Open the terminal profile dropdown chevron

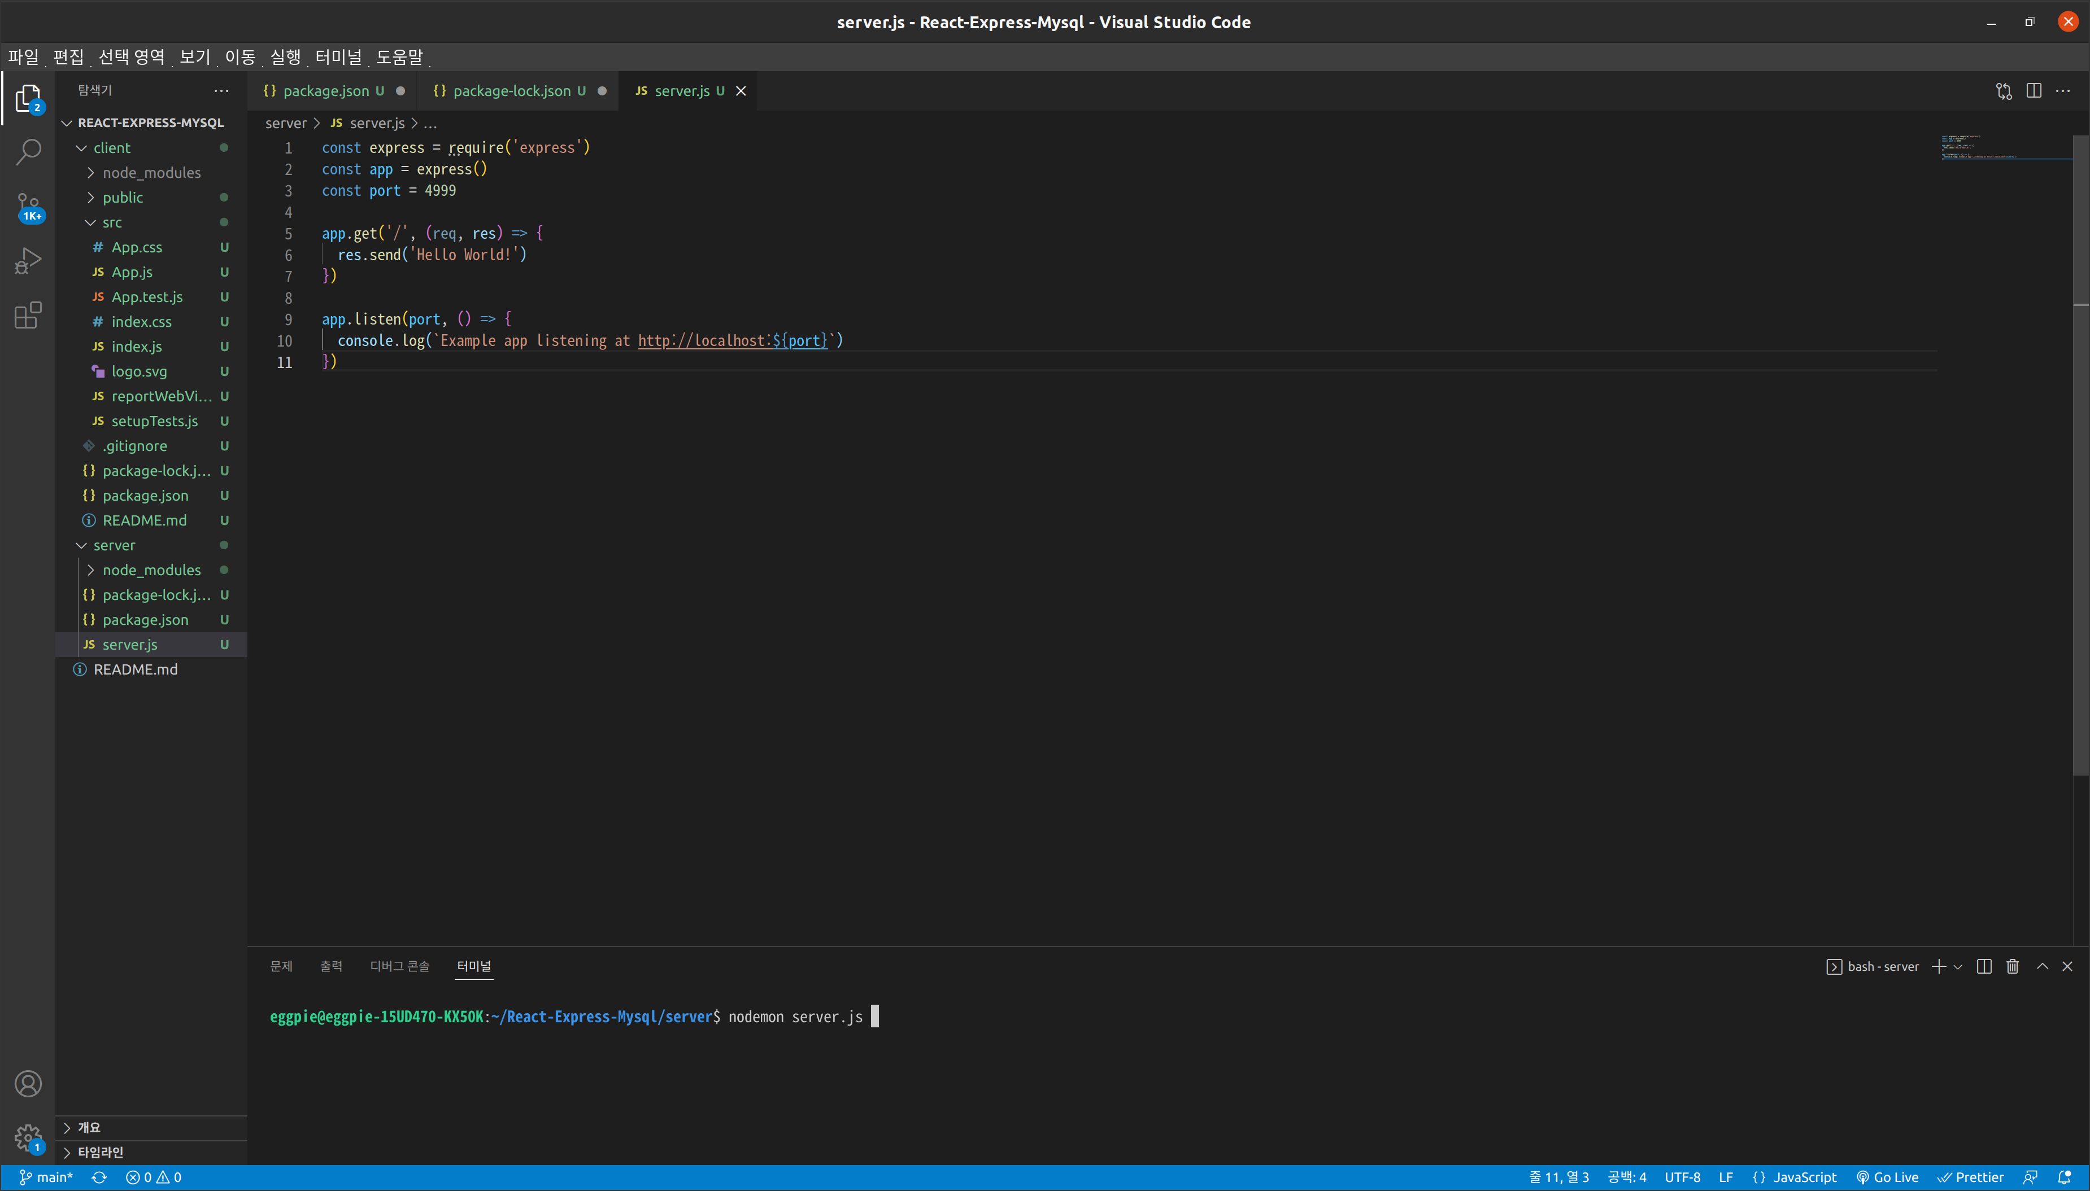point(1957,966)
